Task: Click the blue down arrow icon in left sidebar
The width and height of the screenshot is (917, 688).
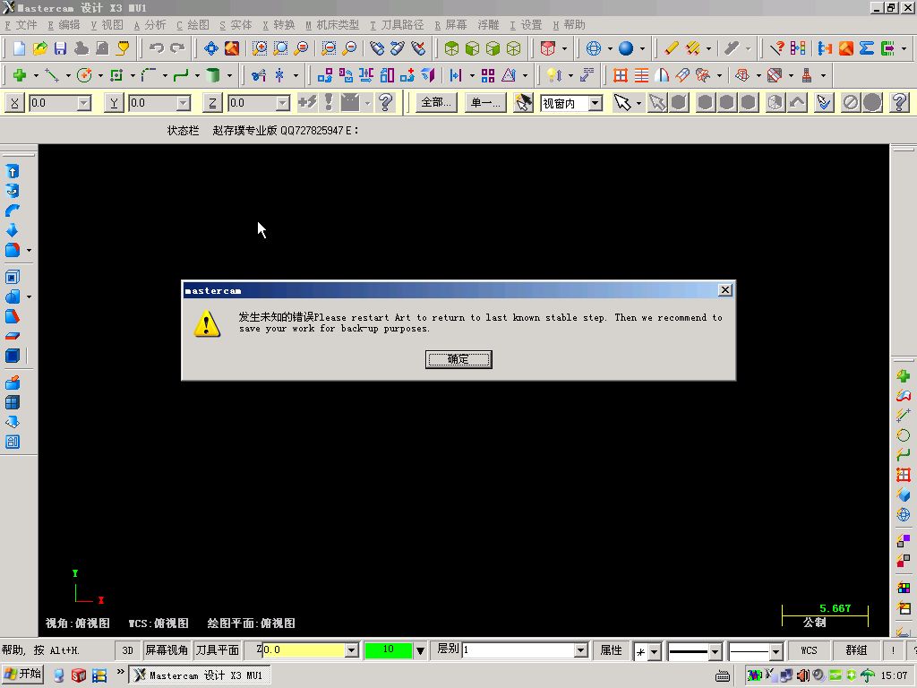Action: tap(12, 230)
